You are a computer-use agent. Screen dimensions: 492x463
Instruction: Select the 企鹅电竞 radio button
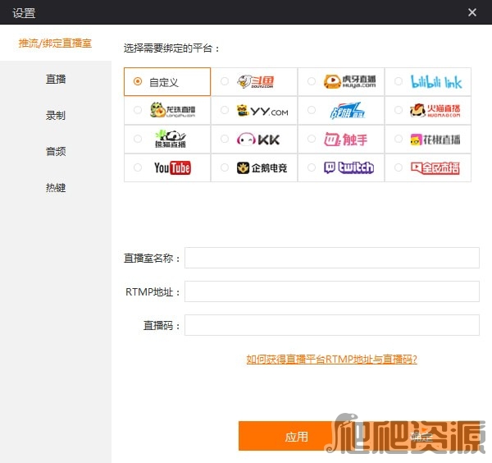click(x=225, y=167)
